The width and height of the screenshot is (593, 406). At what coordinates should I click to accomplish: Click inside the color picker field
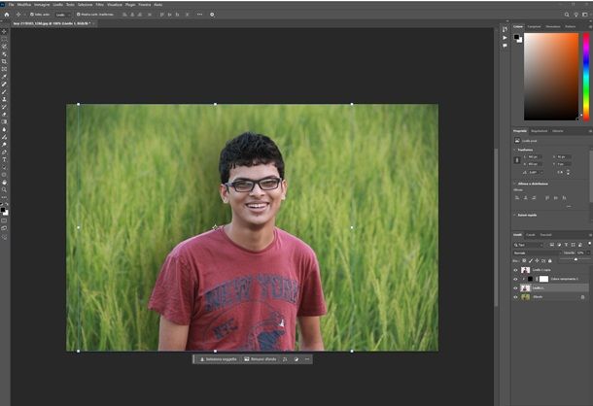[x=551, y=77]
